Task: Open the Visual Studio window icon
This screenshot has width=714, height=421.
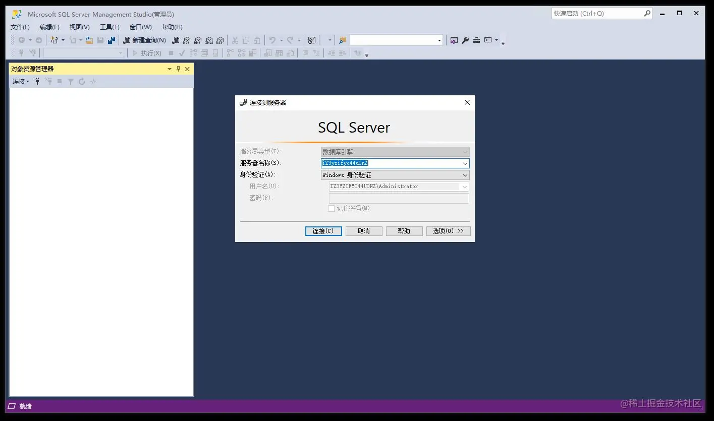Action: point(454,40)
